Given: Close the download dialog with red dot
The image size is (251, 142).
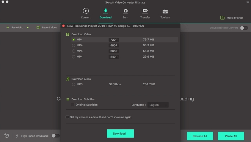Looking at the screenshot, I should point(63,26).
